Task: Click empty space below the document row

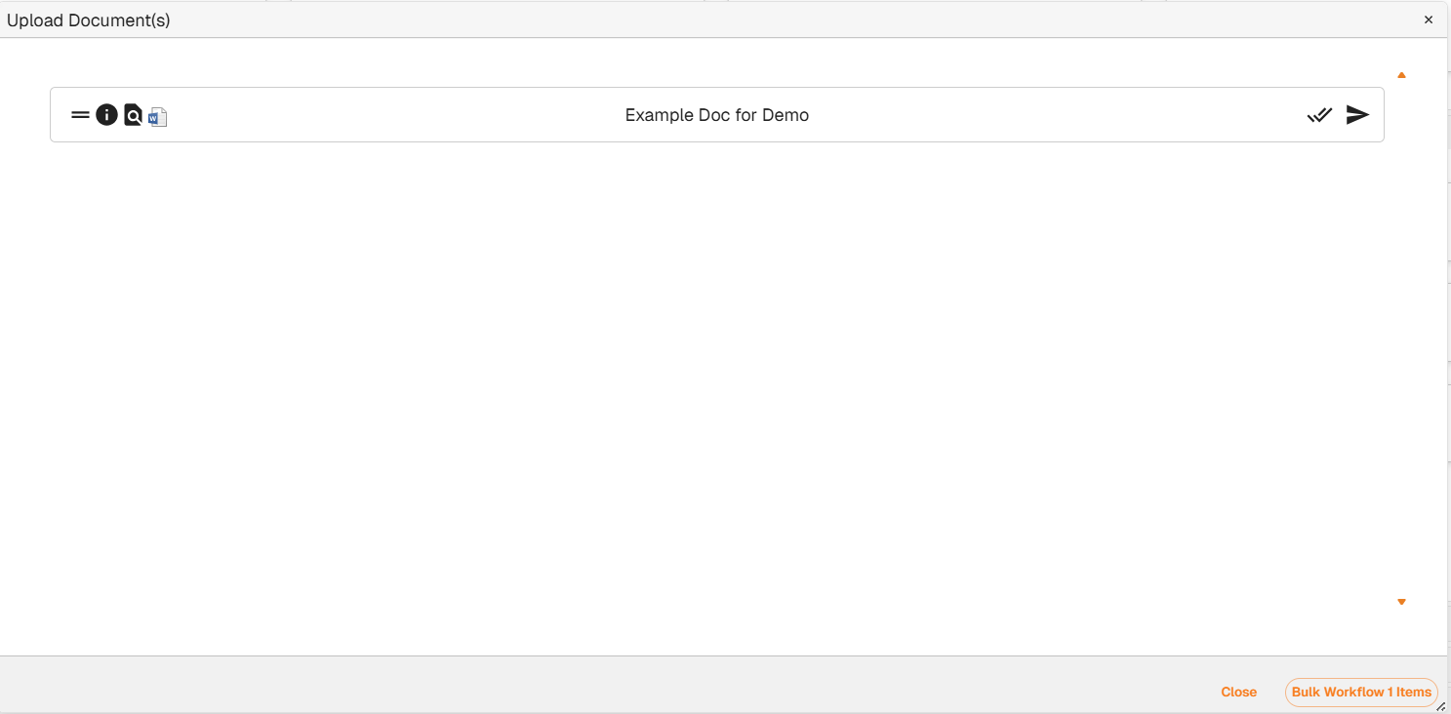Action: (716, 390)
